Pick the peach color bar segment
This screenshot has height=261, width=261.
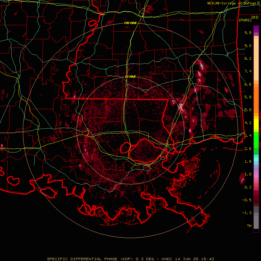[256, 59]
